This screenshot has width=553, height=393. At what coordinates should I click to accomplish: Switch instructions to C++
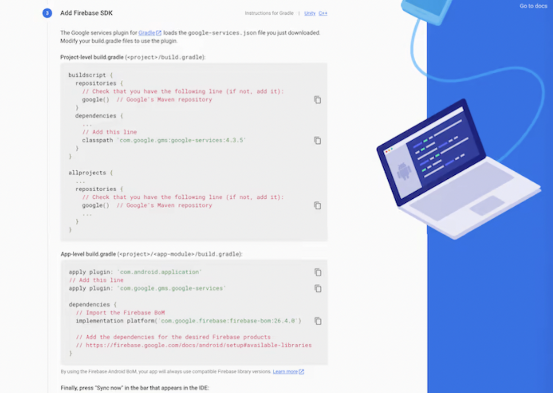tap(323, 13)
